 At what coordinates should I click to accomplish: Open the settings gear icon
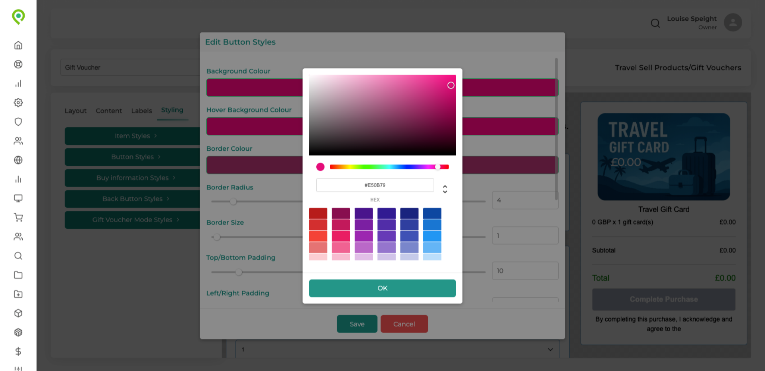pos(18,103)
